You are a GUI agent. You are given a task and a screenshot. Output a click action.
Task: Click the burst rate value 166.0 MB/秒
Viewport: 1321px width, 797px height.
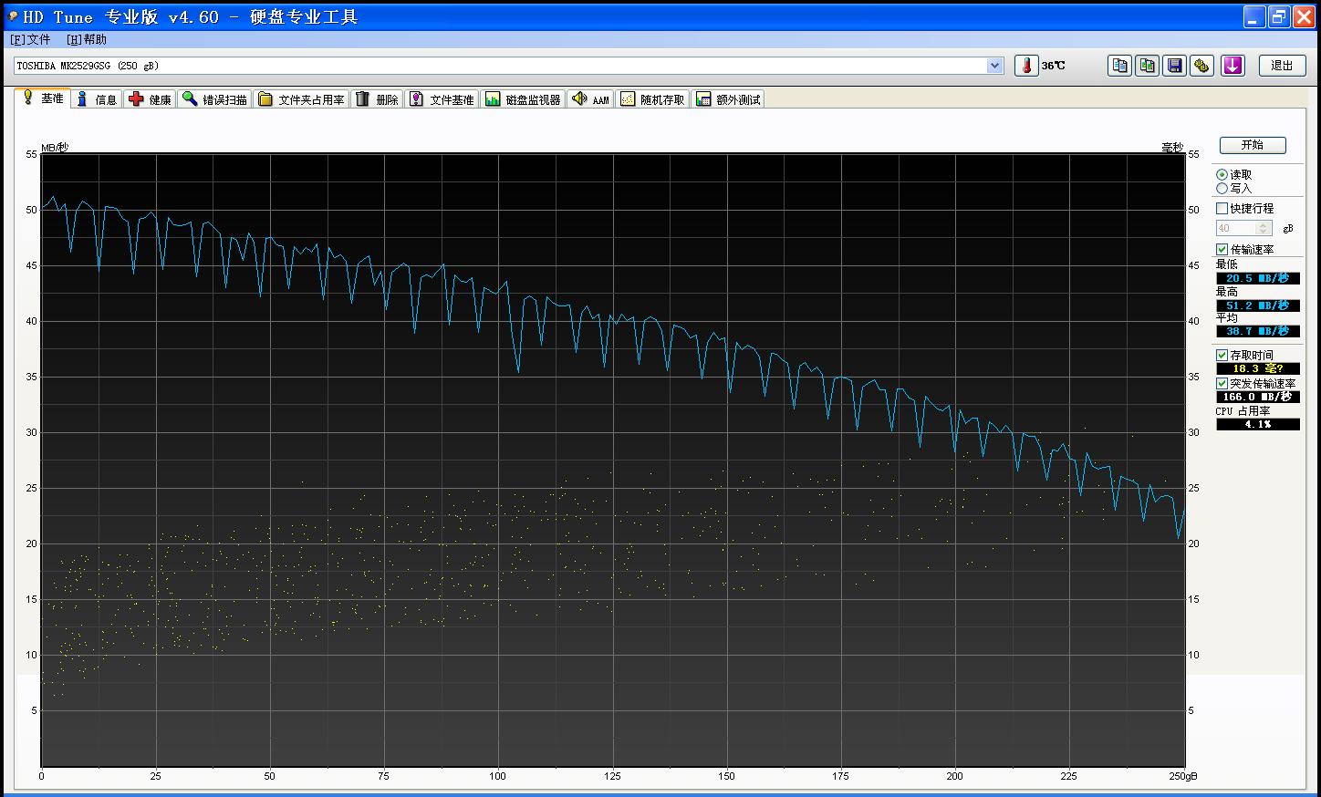(x=1257, y=397)
